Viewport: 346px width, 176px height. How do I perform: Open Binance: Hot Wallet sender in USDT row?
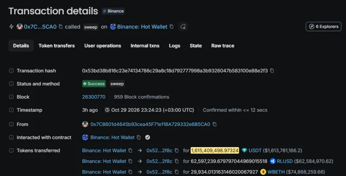(104, 151)
